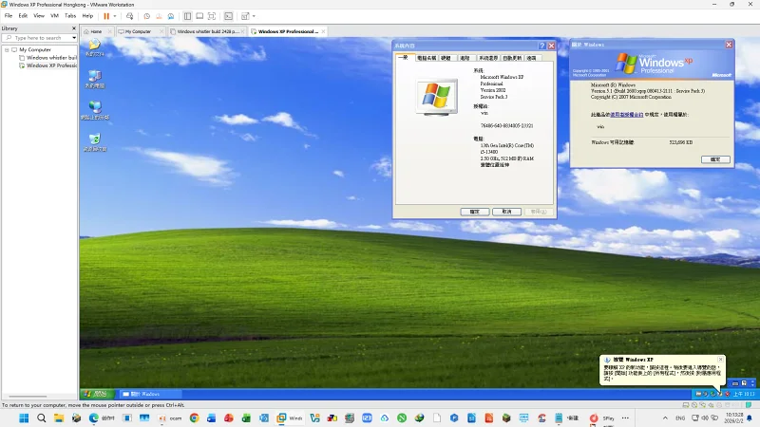Open Windows 11 Start button on taskbar
The image size is (760, 427).
pyautogui.click(x=24, y=418)
